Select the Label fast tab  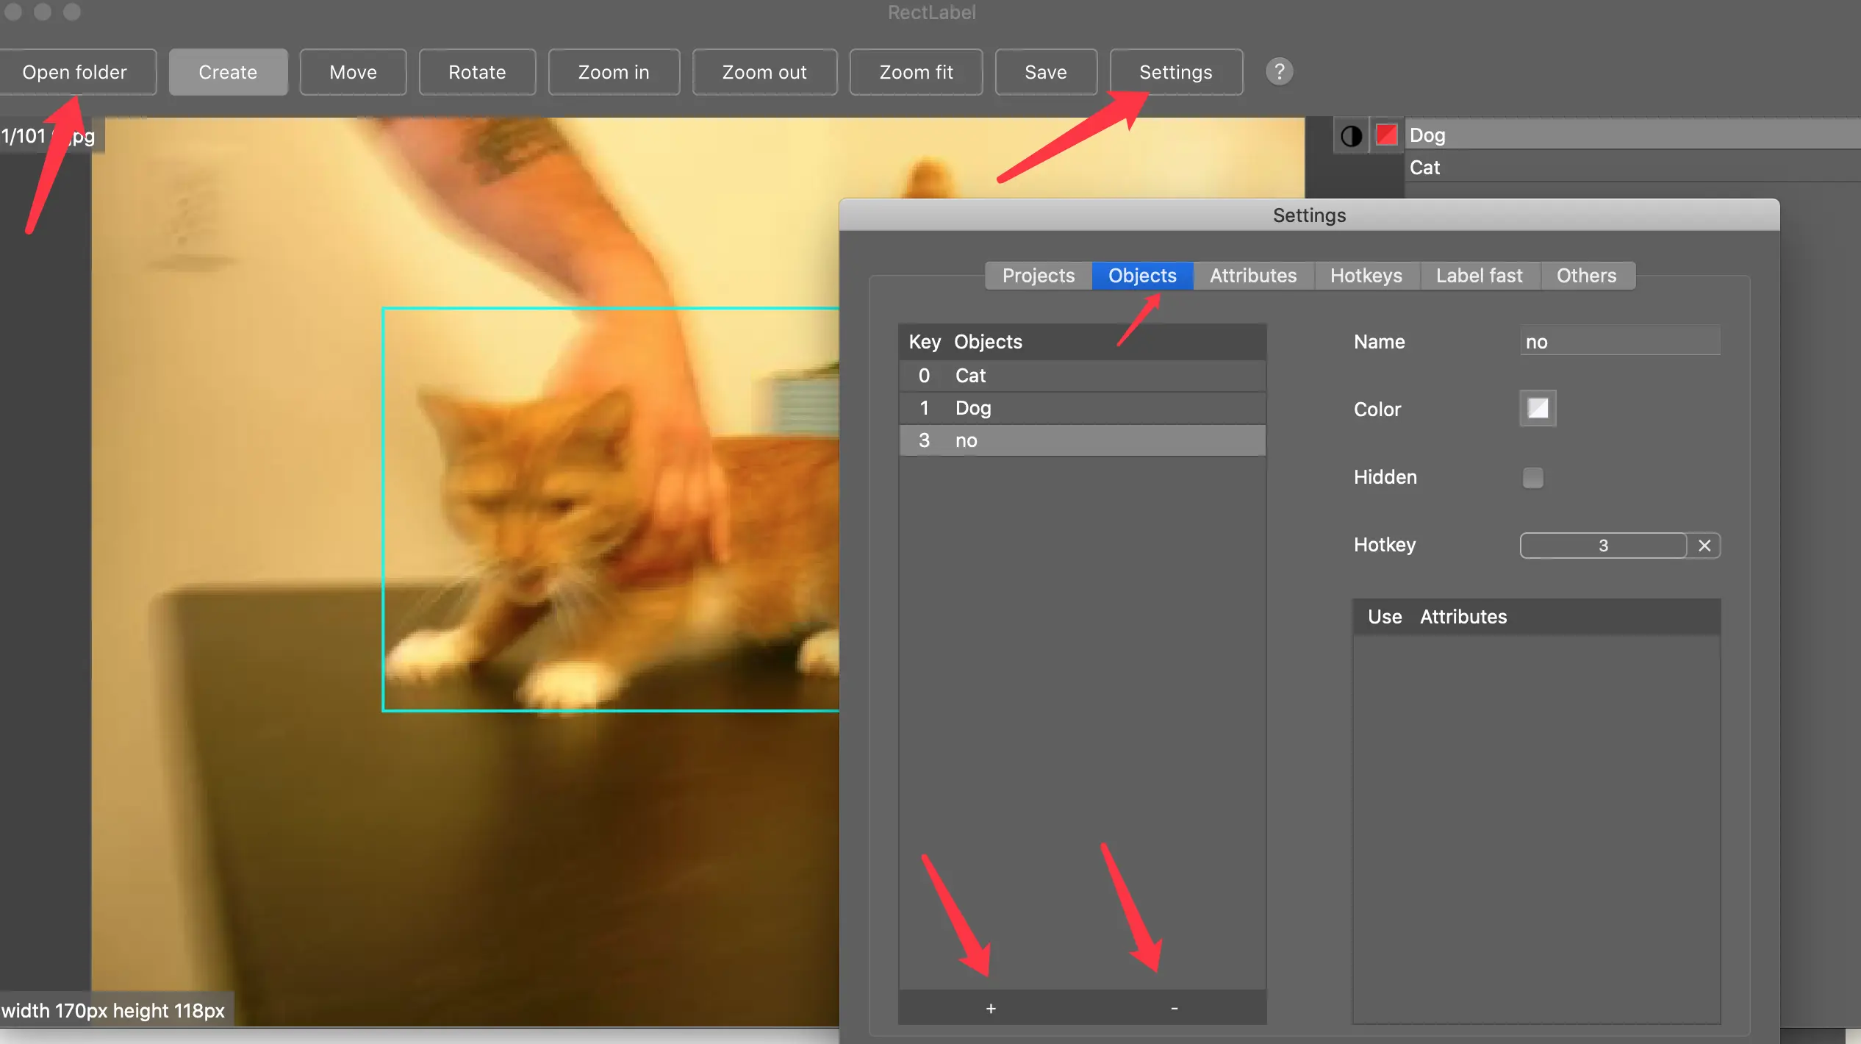[x=1479, y=276]
